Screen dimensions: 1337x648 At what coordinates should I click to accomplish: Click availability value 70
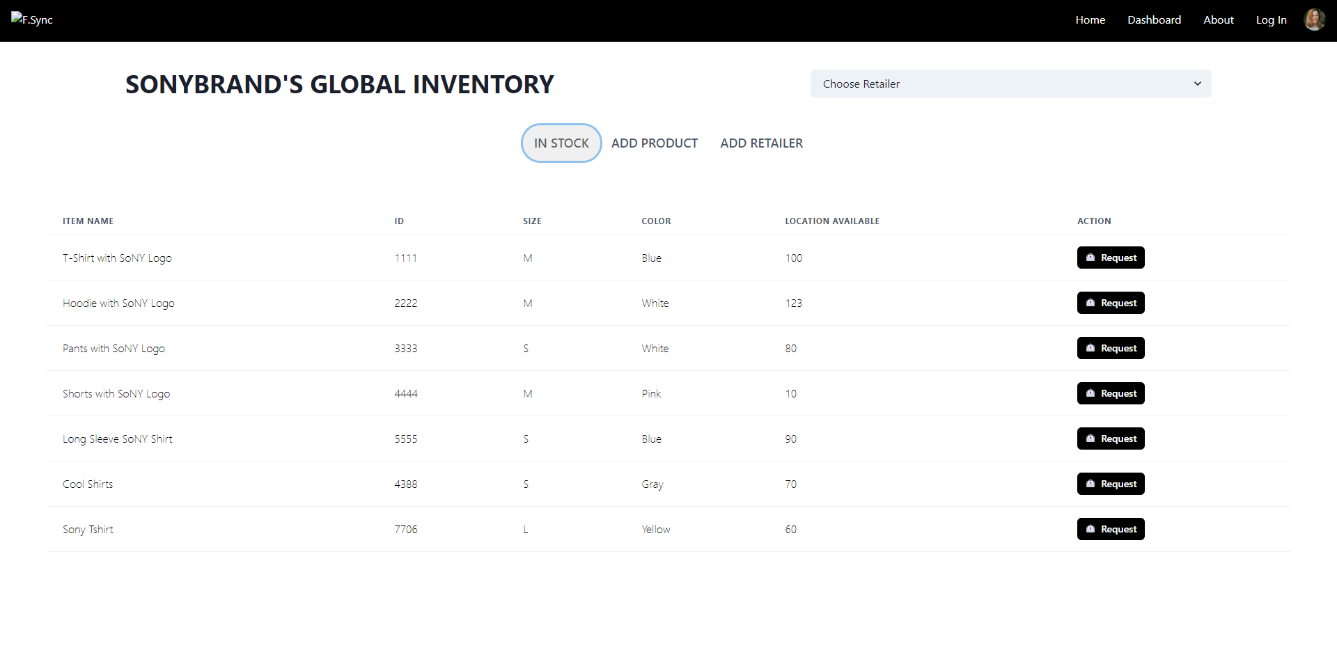pos(791,484)
